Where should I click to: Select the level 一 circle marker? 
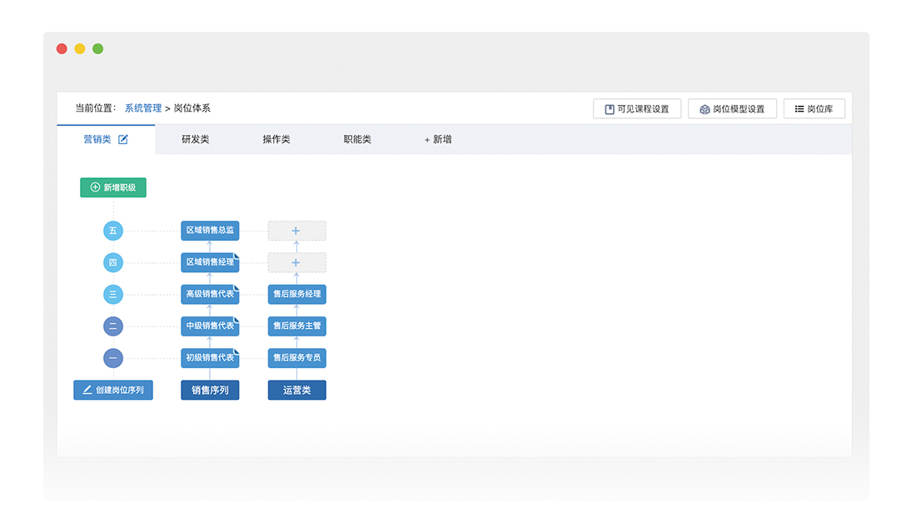(x=113, y=358)
